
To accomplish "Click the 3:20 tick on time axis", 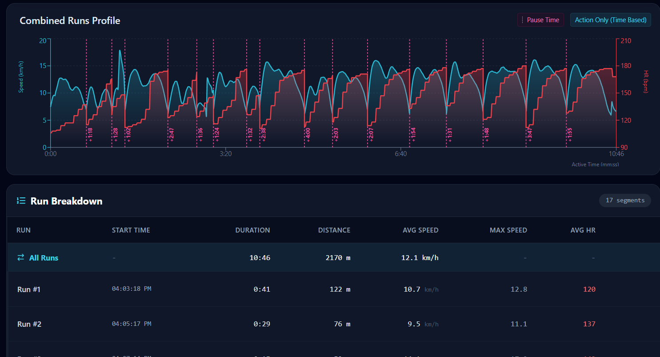I will point(226,154).
